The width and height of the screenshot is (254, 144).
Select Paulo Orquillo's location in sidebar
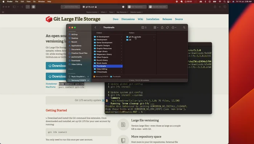[x=78, y=77]
